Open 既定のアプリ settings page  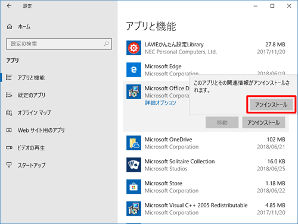[x=32, y=95]
